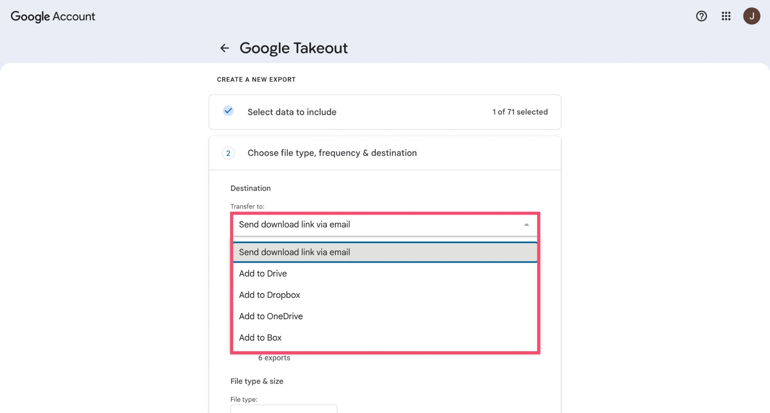This screenshot has width=770, height=413.
Task: Click the step 2 numbered circle
Action: [x=228, y=153]
